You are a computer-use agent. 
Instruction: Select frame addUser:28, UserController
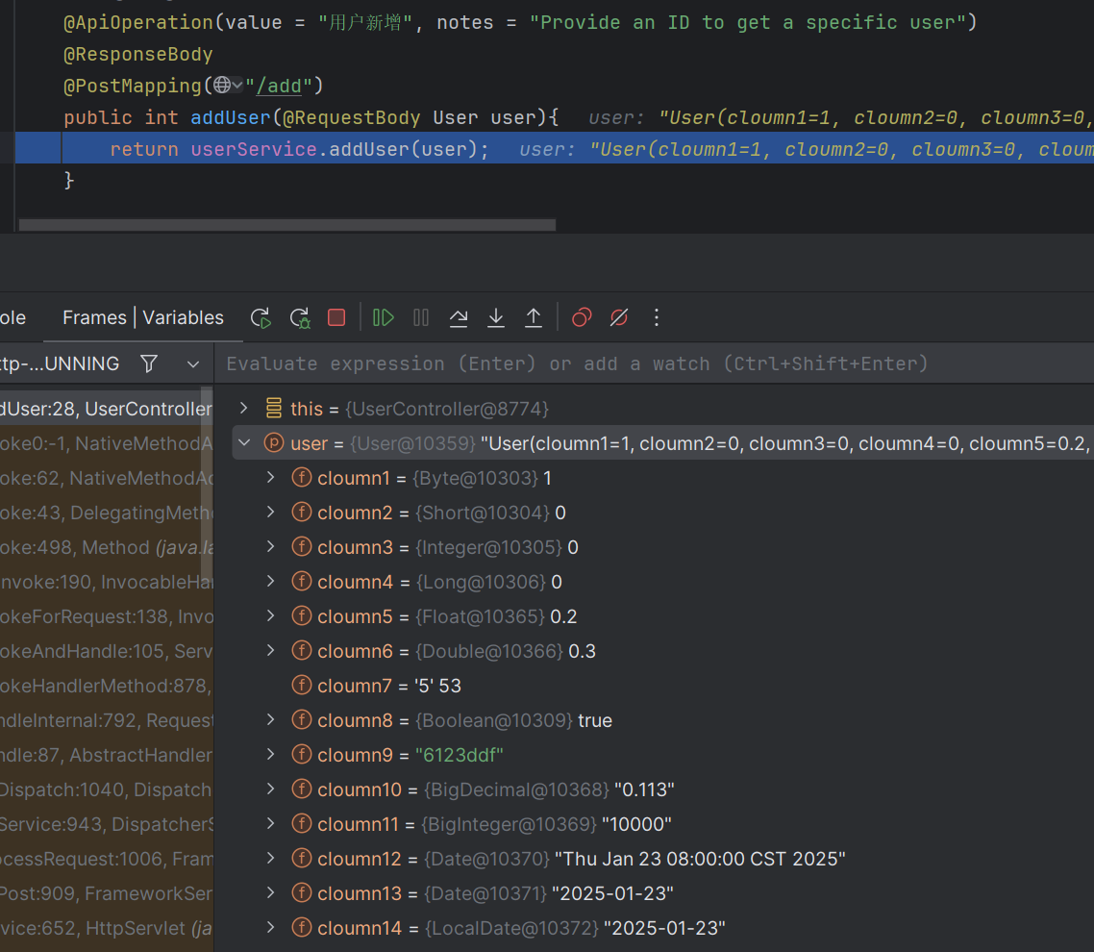tap(106, 409)
